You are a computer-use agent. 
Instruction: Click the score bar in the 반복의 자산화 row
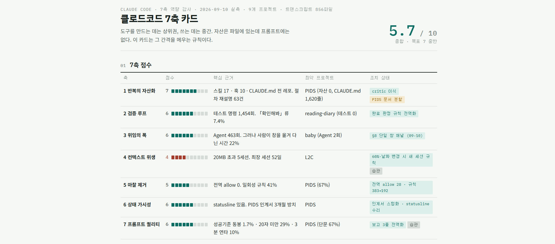coord(189,91)
